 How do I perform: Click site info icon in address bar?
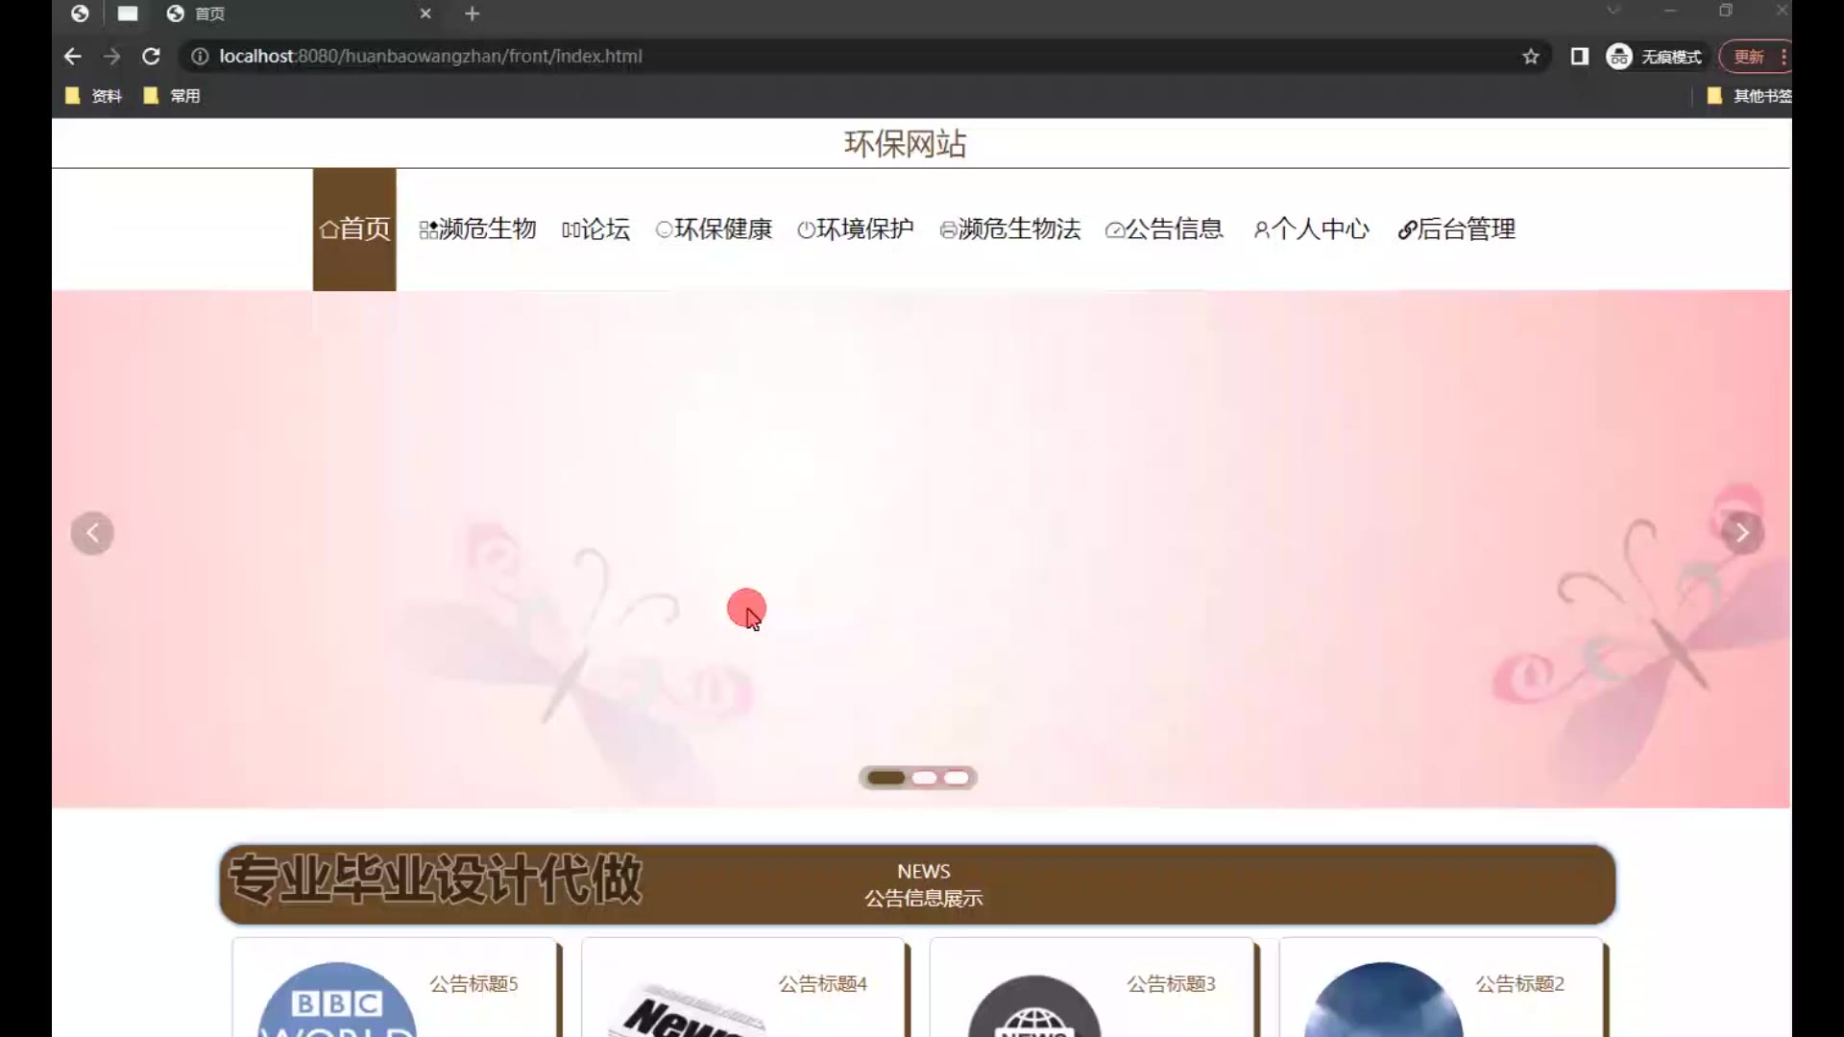tap(200, 57)
